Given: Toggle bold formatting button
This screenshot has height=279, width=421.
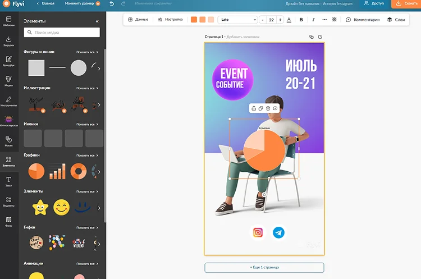Looking at the screenshot, I should click(301, 20).
